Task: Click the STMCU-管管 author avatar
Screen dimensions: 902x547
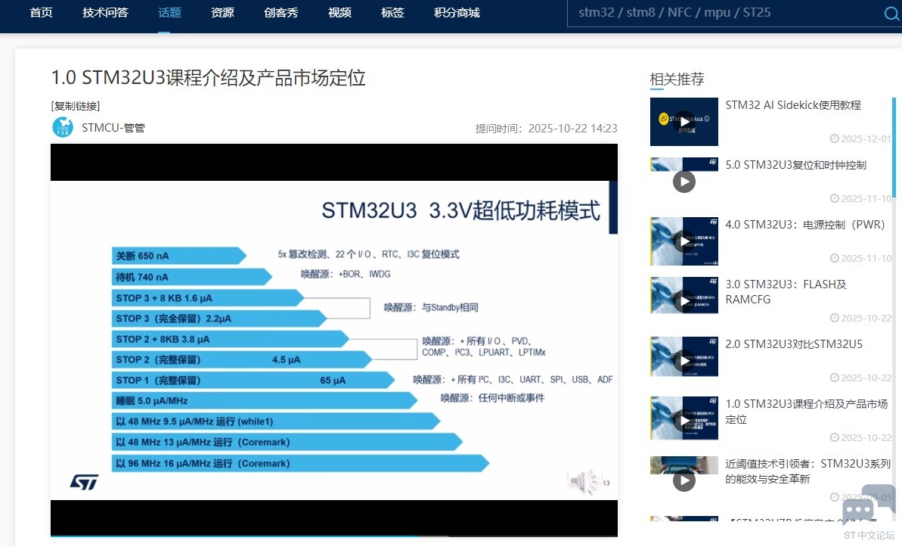Action: [63, 127]
